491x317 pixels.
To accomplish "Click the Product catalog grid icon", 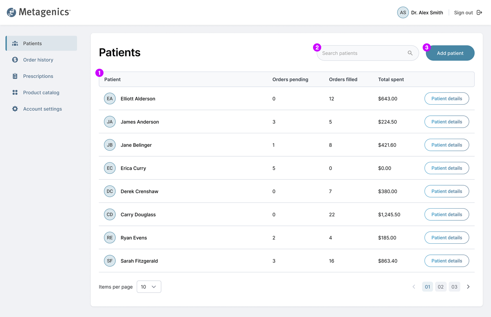I will point(15,92).
